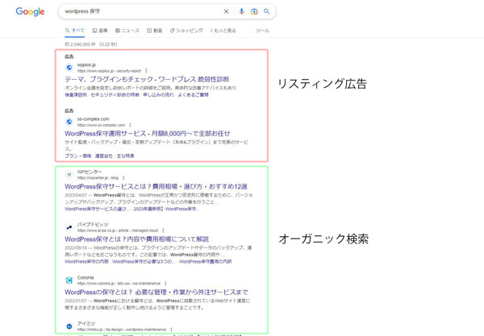This screenshot has width=484, height=336.
Task: Open sitelink 主な特長
Action: pyautogui.click(x=125, y=156)
